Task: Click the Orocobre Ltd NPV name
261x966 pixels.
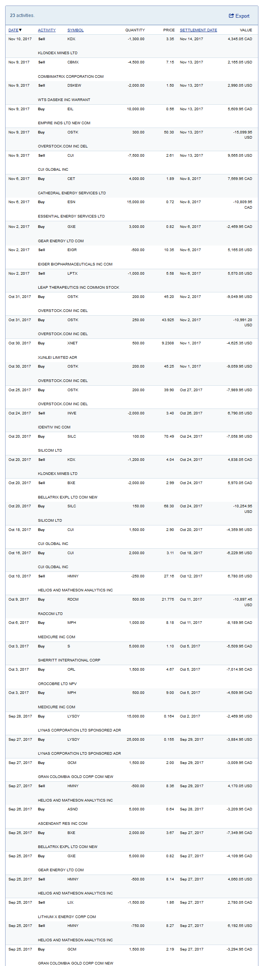Action: tap(57, 684)
